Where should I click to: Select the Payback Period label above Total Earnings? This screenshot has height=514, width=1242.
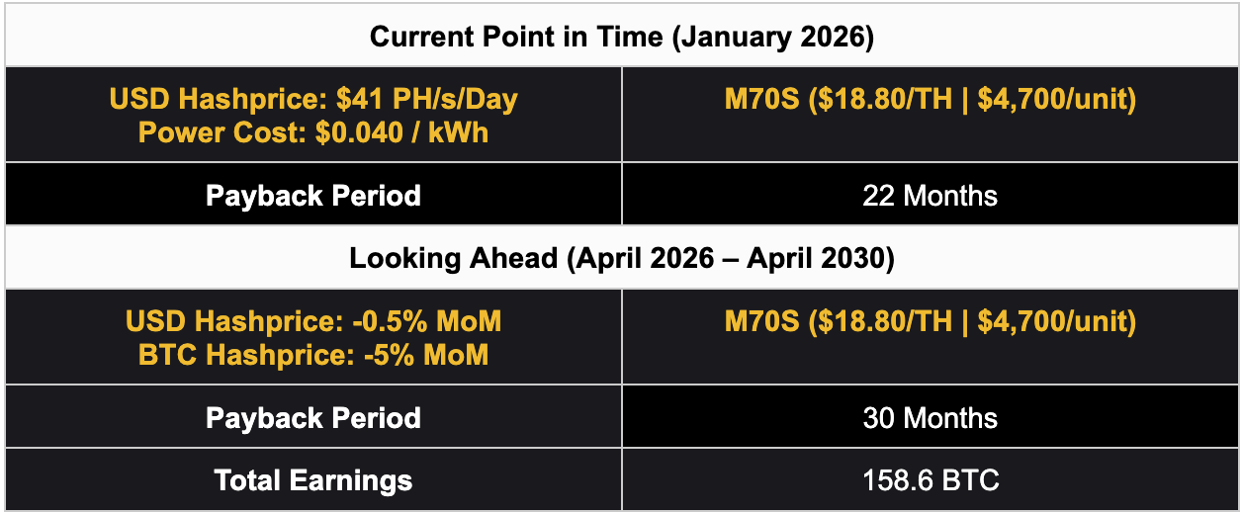[x=313, y=417]
